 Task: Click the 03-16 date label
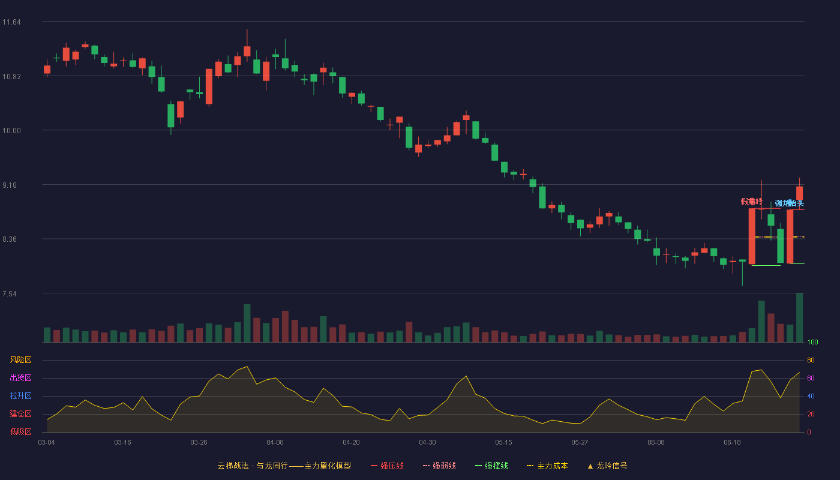pos(122,442)
